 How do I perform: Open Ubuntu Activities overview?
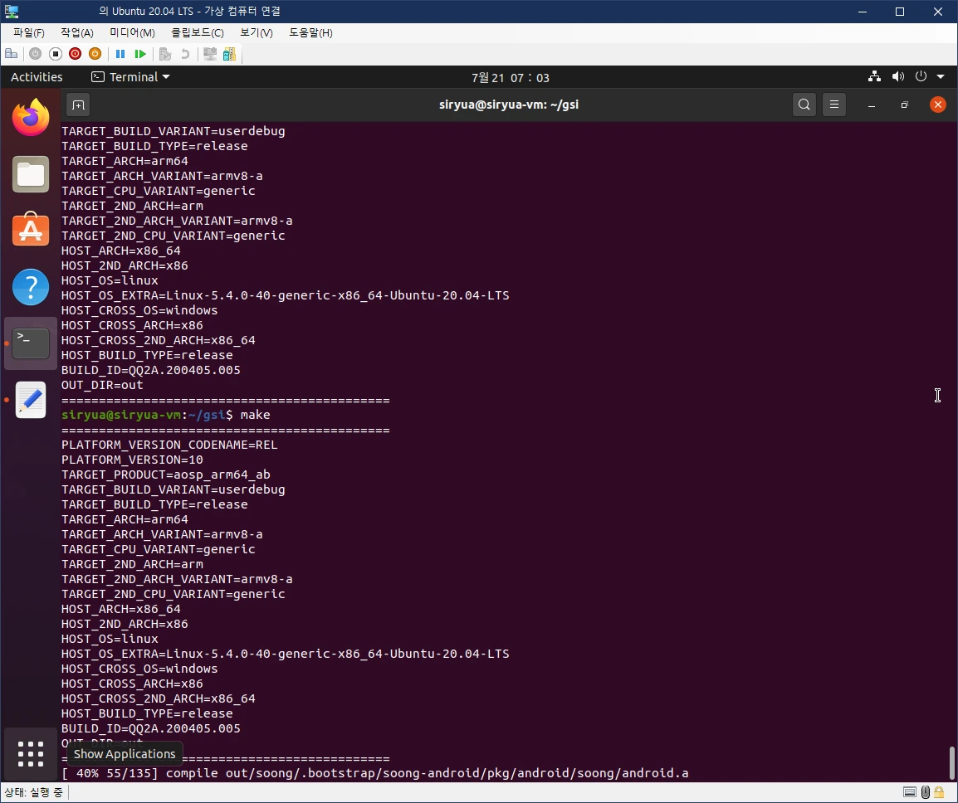(37, 77)
